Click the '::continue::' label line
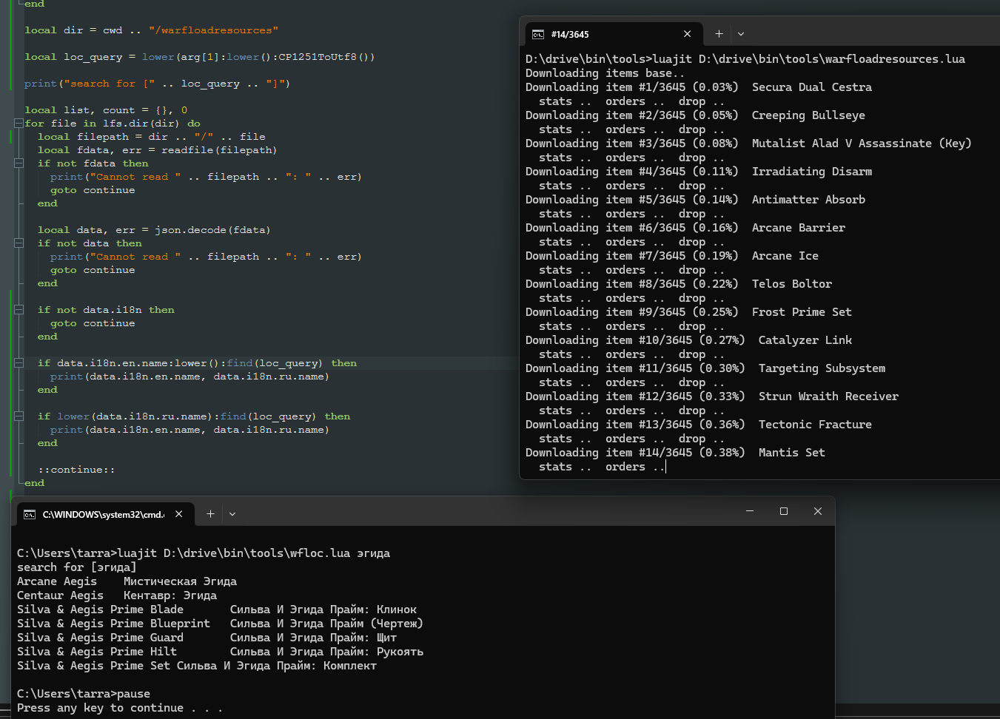The width and height of the screenshot is (1000, 719). (x=76, y=470)
